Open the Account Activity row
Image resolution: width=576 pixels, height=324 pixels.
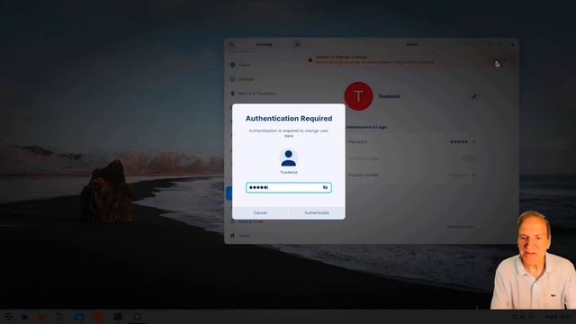(411, 175)
